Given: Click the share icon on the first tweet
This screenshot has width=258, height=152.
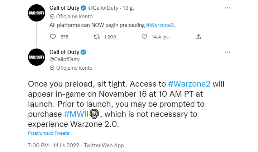Looking at the screenshot, I should [198, 37].
